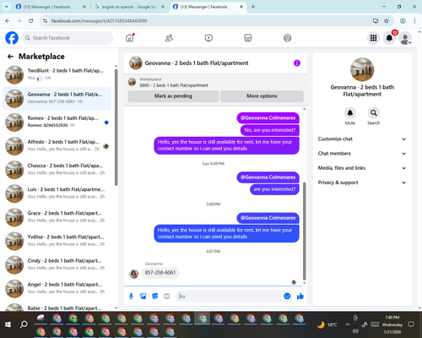Open taskbar clock showing 7:40 PM
This screenshot has width=422, height=338.
[392, 324]
